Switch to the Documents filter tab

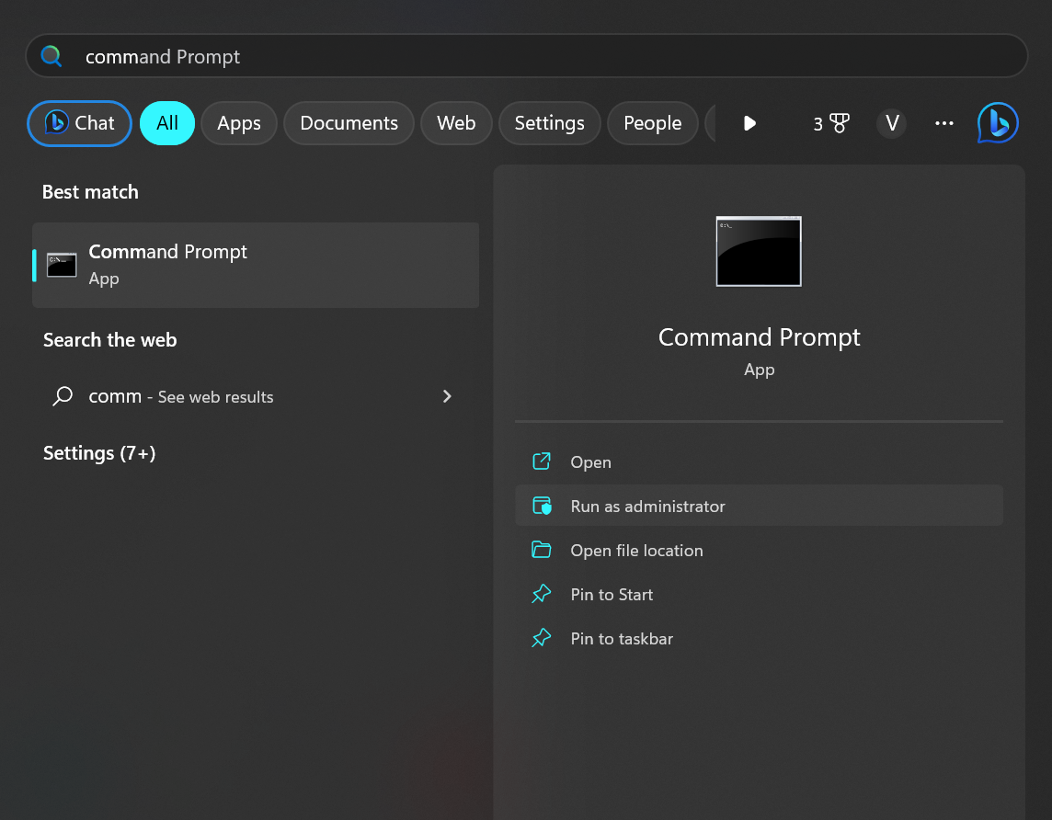point(349,123)
